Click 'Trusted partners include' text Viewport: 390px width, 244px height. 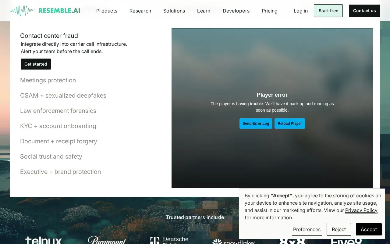(195, 217)
